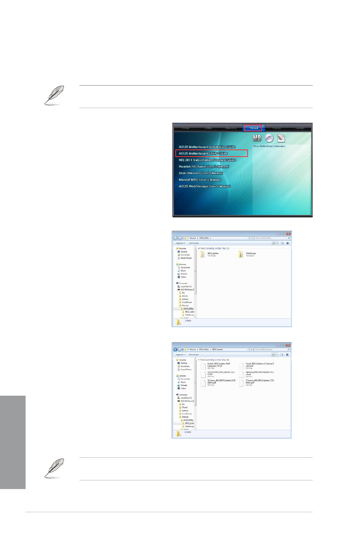Viewport: 359px width, 541px height.
Task: Open the Make Disk tab
Action: (x=231, y=128)
